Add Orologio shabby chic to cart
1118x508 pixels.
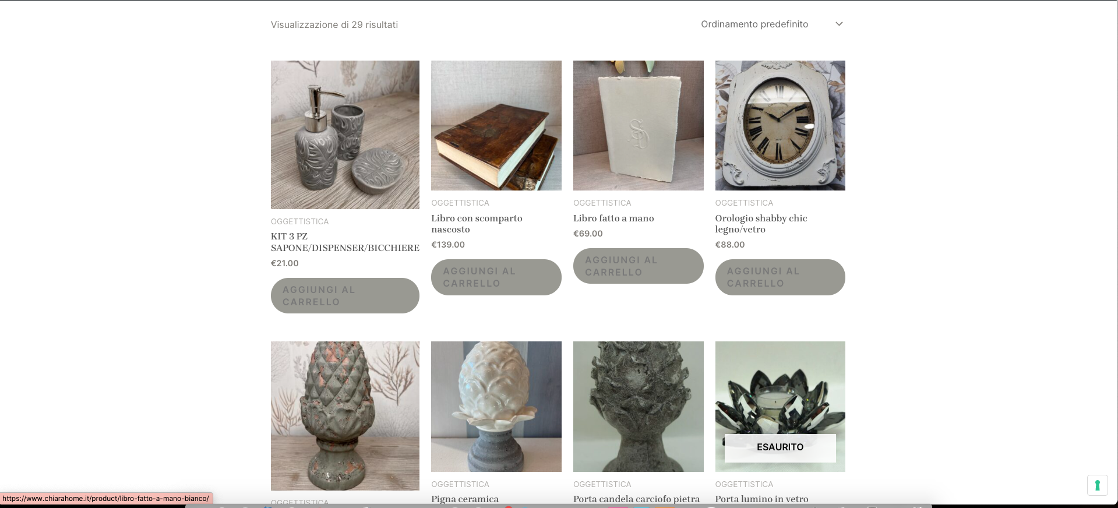coord(780,277)
